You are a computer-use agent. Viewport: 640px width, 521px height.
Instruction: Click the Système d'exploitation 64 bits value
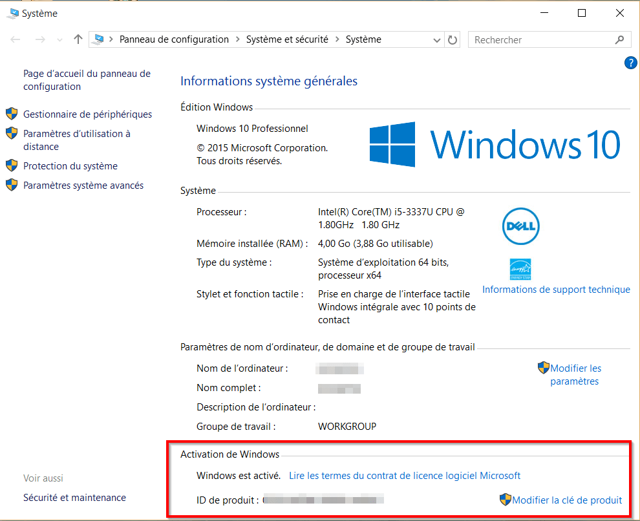(383, 269)
